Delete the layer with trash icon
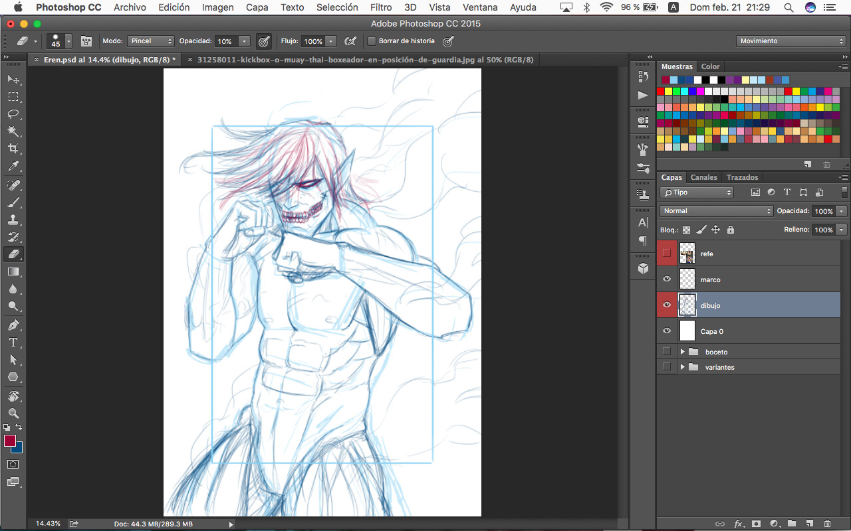 827,524
